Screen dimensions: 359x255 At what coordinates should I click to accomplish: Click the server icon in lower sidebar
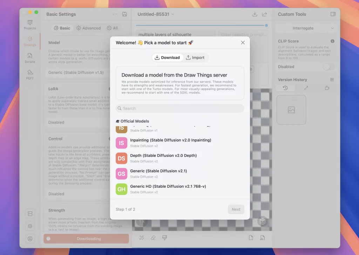[x=30, y=214]
